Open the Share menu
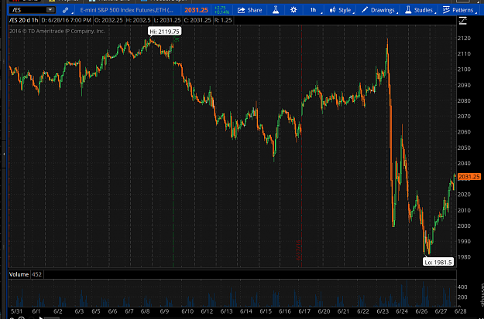484x319 pixels. tap(249, 10)
